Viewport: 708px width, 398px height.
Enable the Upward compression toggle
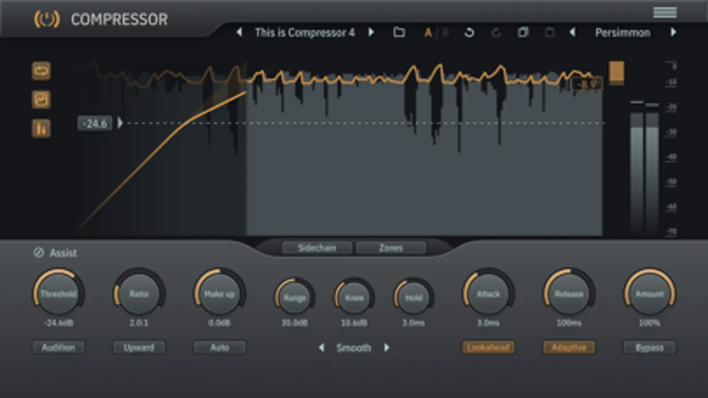[139, 348]
